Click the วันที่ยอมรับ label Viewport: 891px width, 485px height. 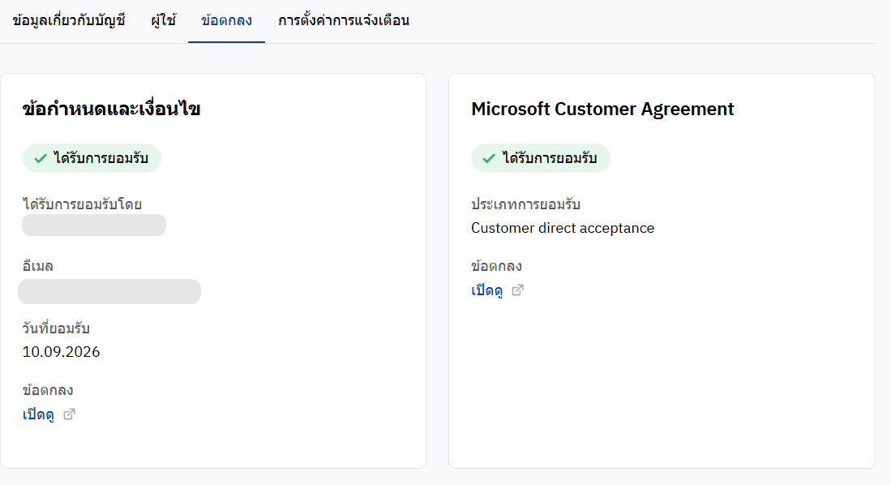pos(56,328)
